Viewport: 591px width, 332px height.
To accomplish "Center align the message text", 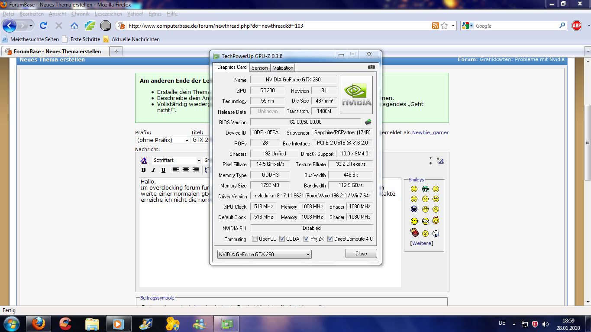I will [186, 170].
